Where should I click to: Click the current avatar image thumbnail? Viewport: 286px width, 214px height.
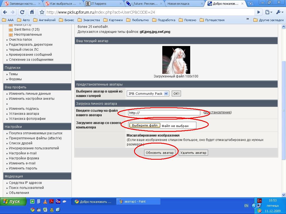[x=176, y=60]
